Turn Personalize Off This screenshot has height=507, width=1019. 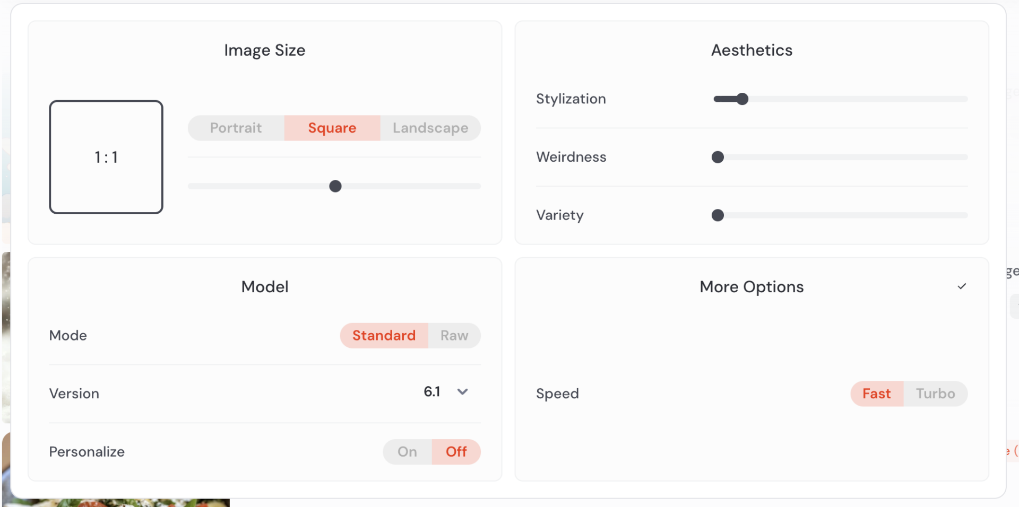(456, 452)
